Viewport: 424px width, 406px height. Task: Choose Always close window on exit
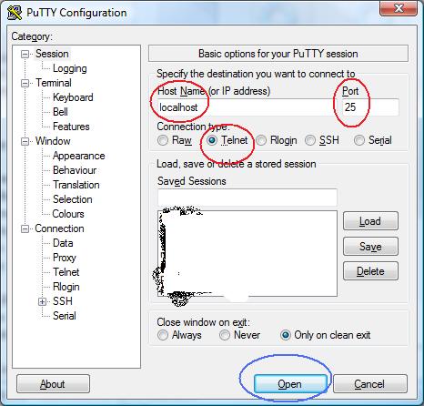click(163, 335)
